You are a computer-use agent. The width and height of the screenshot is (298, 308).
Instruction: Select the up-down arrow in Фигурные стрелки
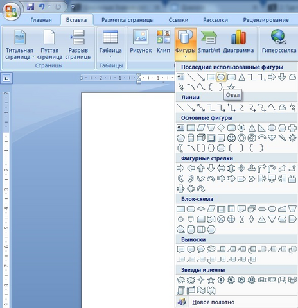[231, 168]
